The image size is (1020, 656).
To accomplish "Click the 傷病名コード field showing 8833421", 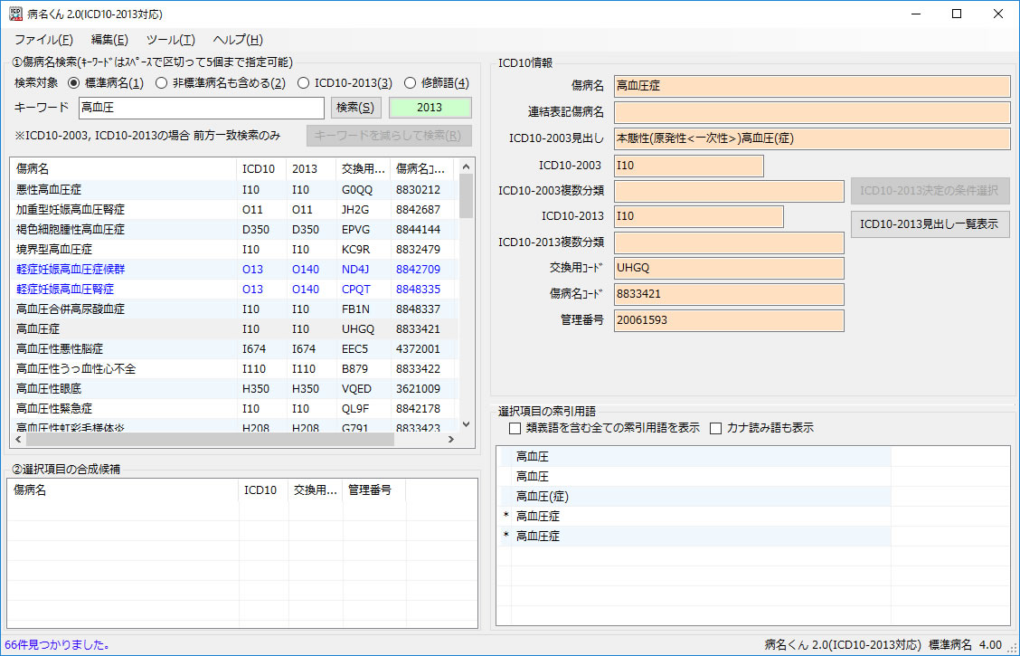I will click(x=729, y=294).
